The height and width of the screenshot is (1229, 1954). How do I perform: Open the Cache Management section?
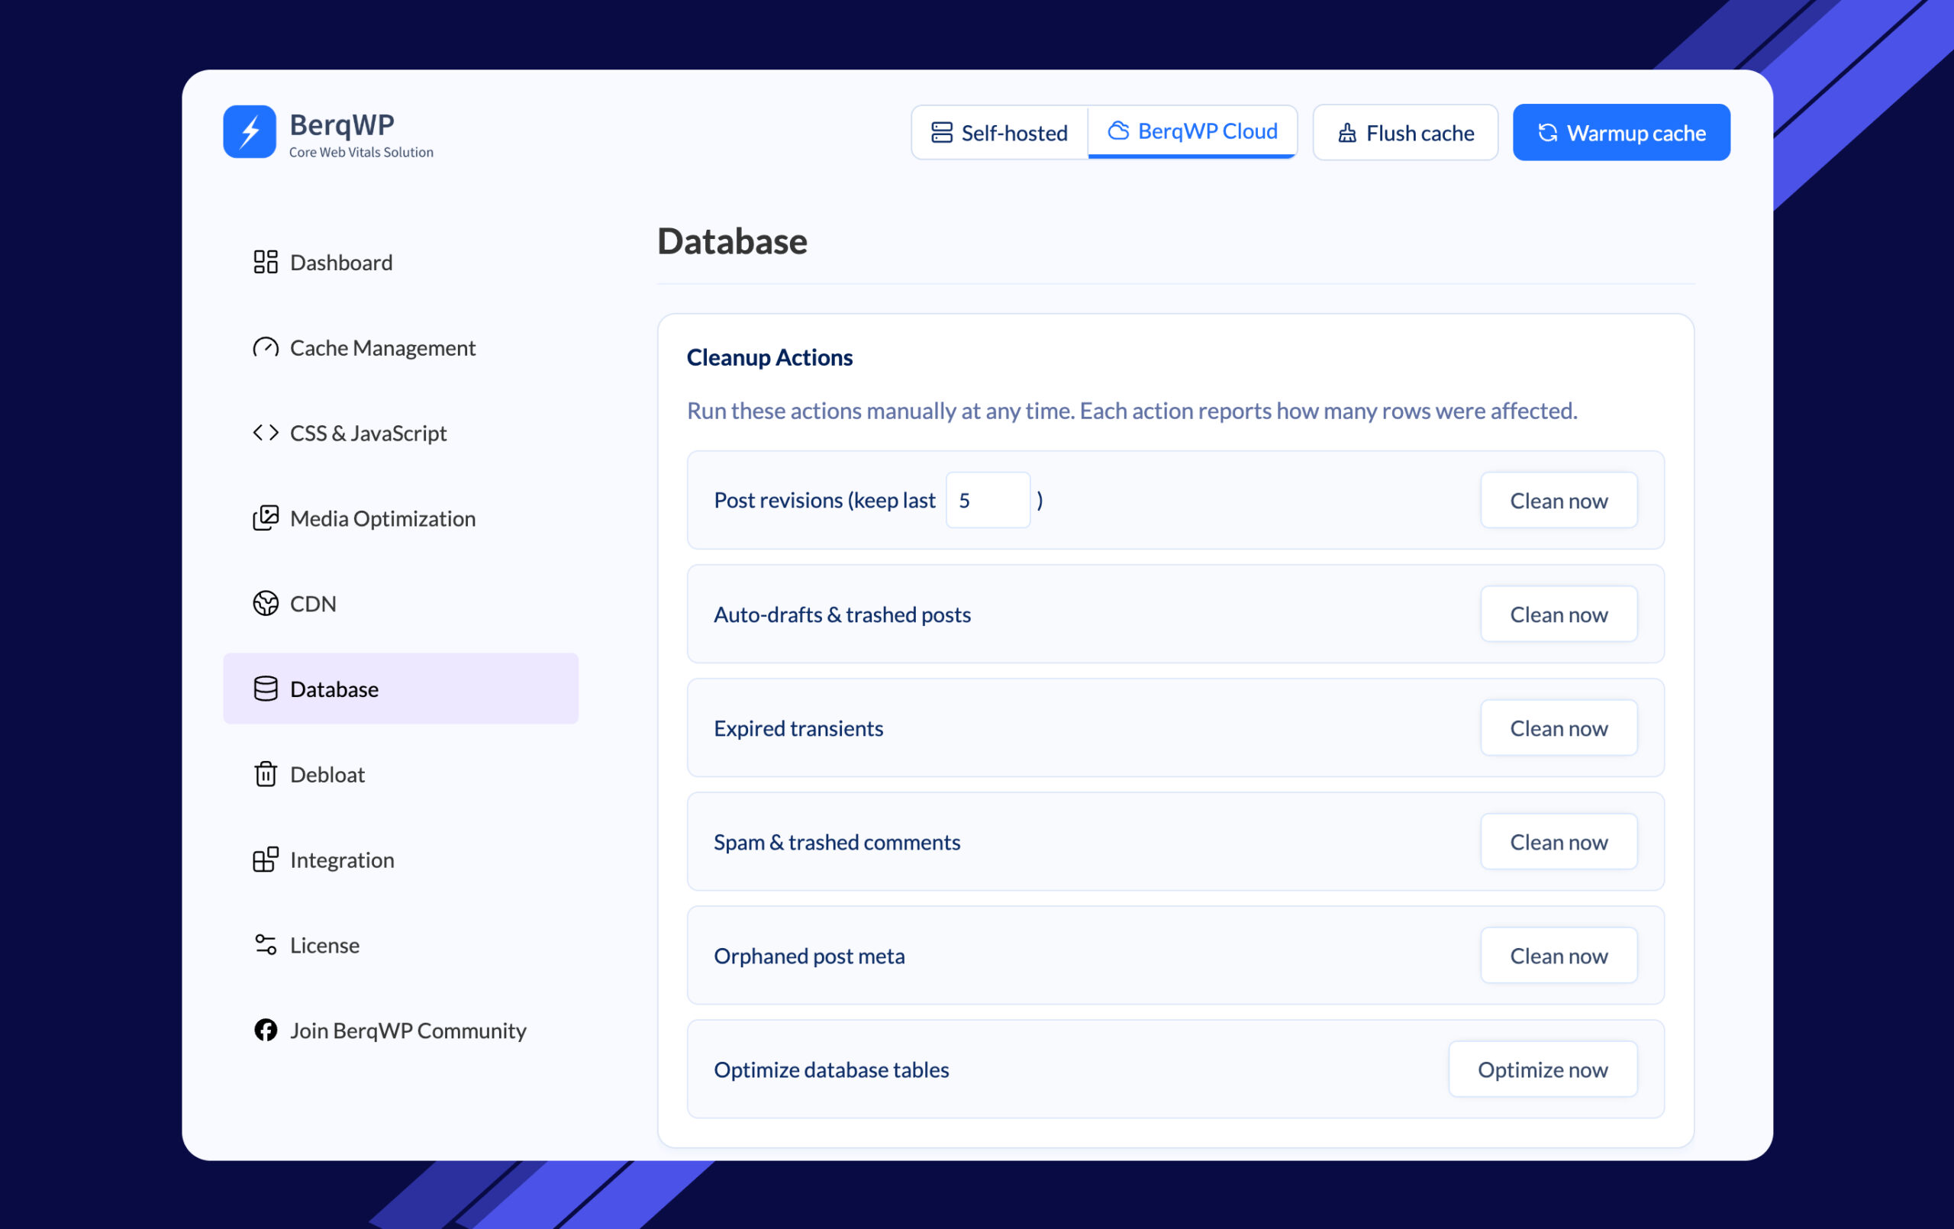401,347
